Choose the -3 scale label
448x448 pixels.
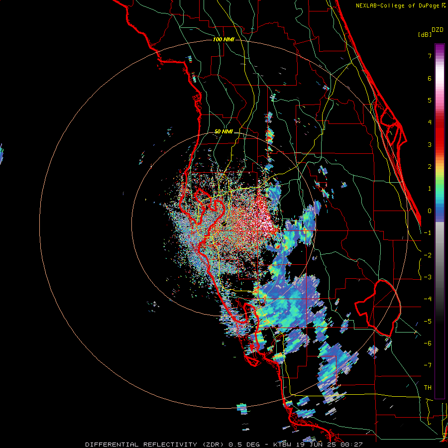click(x=428, y=277)
